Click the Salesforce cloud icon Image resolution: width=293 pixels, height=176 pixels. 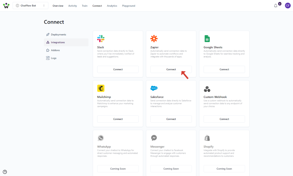154,88
